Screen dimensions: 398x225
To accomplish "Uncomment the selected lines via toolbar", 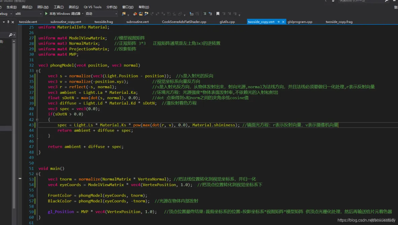I will [x=210, y=14].
